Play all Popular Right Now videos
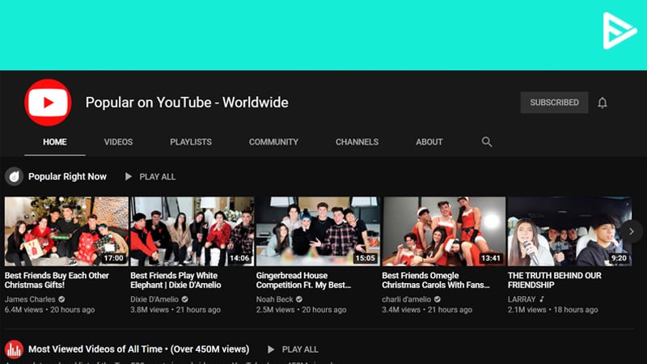 point(150,176)
